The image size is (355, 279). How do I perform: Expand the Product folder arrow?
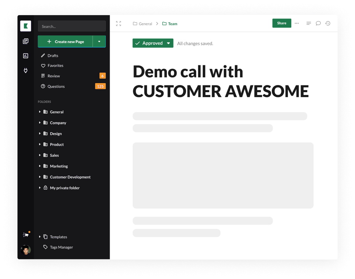pos(40,144)
